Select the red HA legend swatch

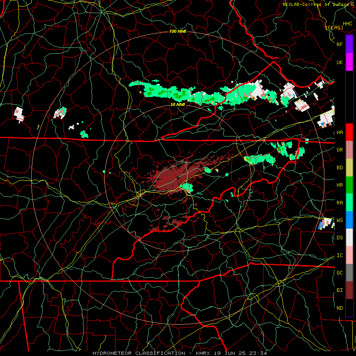[349, 132]
